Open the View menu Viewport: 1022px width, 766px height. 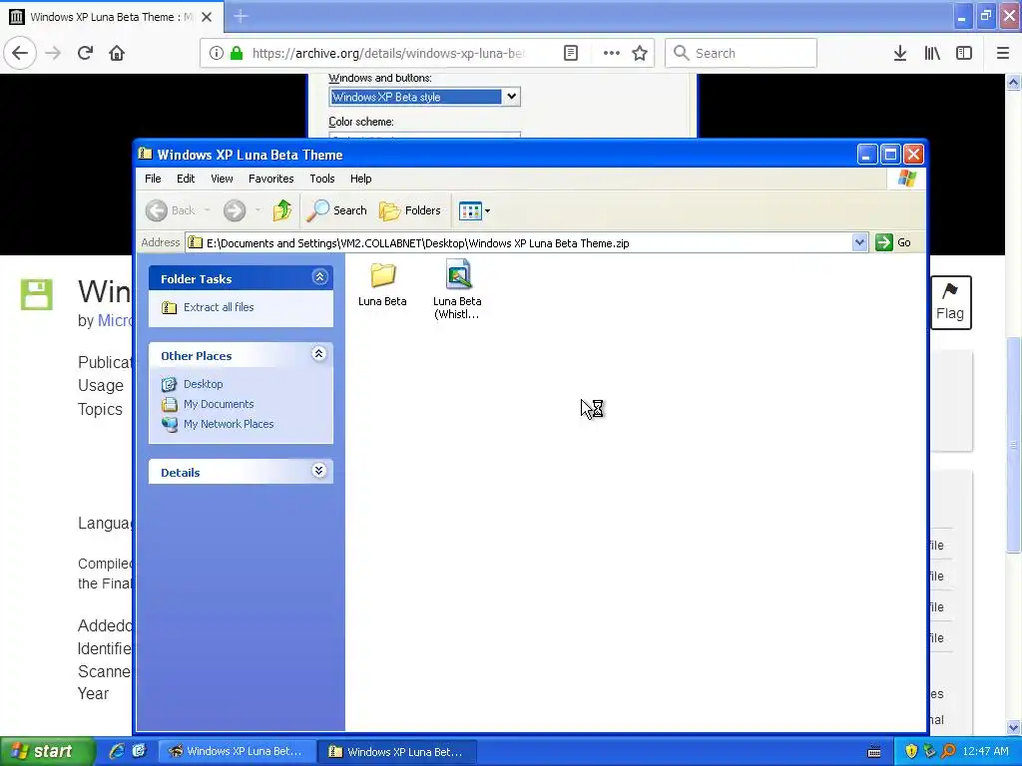pos(222,179)
